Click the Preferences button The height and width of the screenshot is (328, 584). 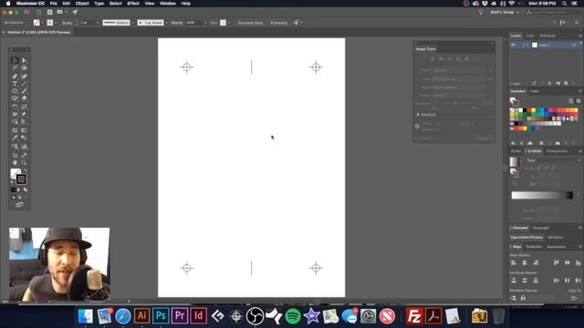pos(278,23)
